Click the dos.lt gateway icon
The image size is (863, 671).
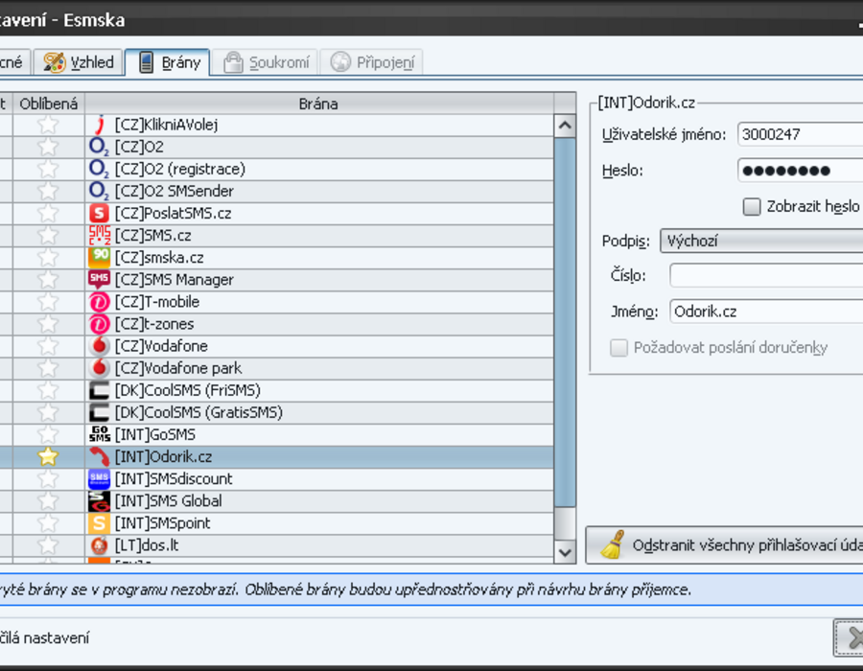(x=99, y=545)
